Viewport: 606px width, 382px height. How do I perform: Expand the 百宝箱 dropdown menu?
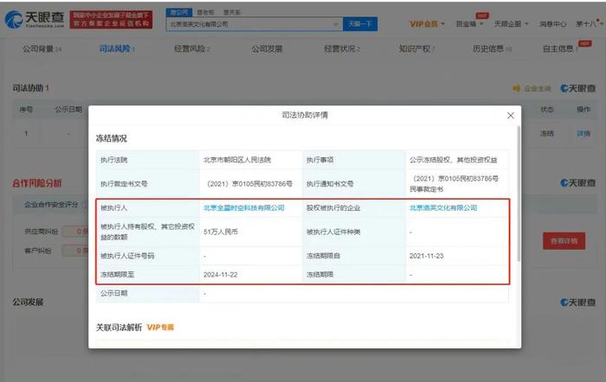coord(469,24)
